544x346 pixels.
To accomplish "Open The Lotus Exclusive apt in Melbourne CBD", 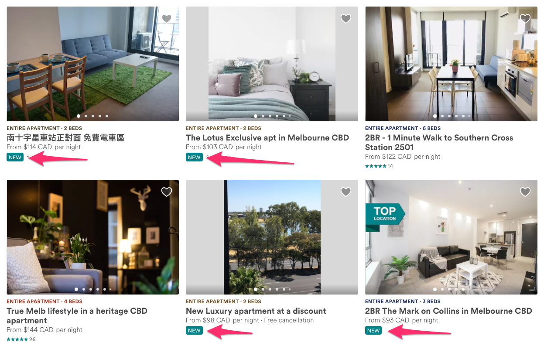I will 267,137.
